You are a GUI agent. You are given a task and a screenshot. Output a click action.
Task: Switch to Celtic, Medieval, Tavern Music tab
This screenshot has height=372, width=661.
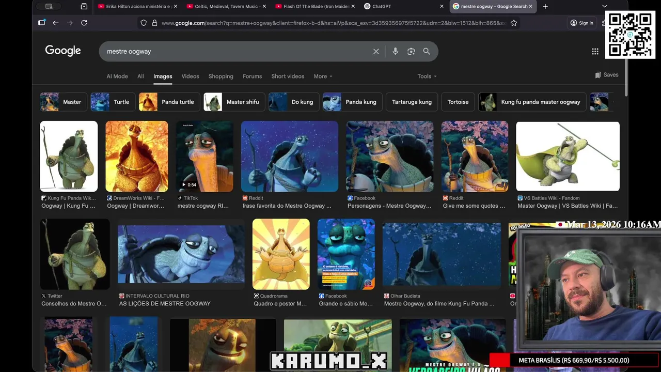226,6
